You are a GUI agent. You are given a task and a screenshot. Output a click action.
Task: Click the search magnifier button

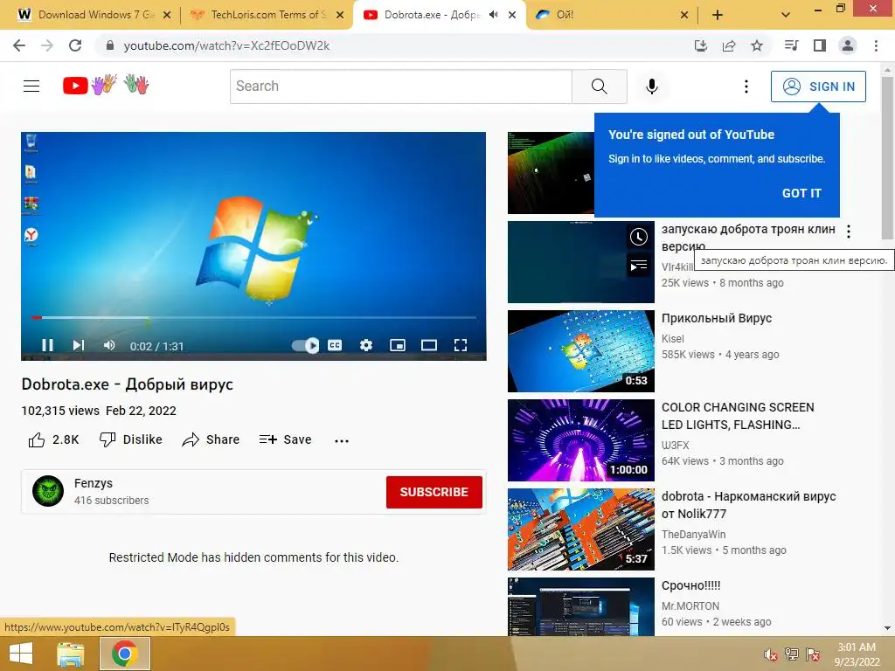pos(600,86)
